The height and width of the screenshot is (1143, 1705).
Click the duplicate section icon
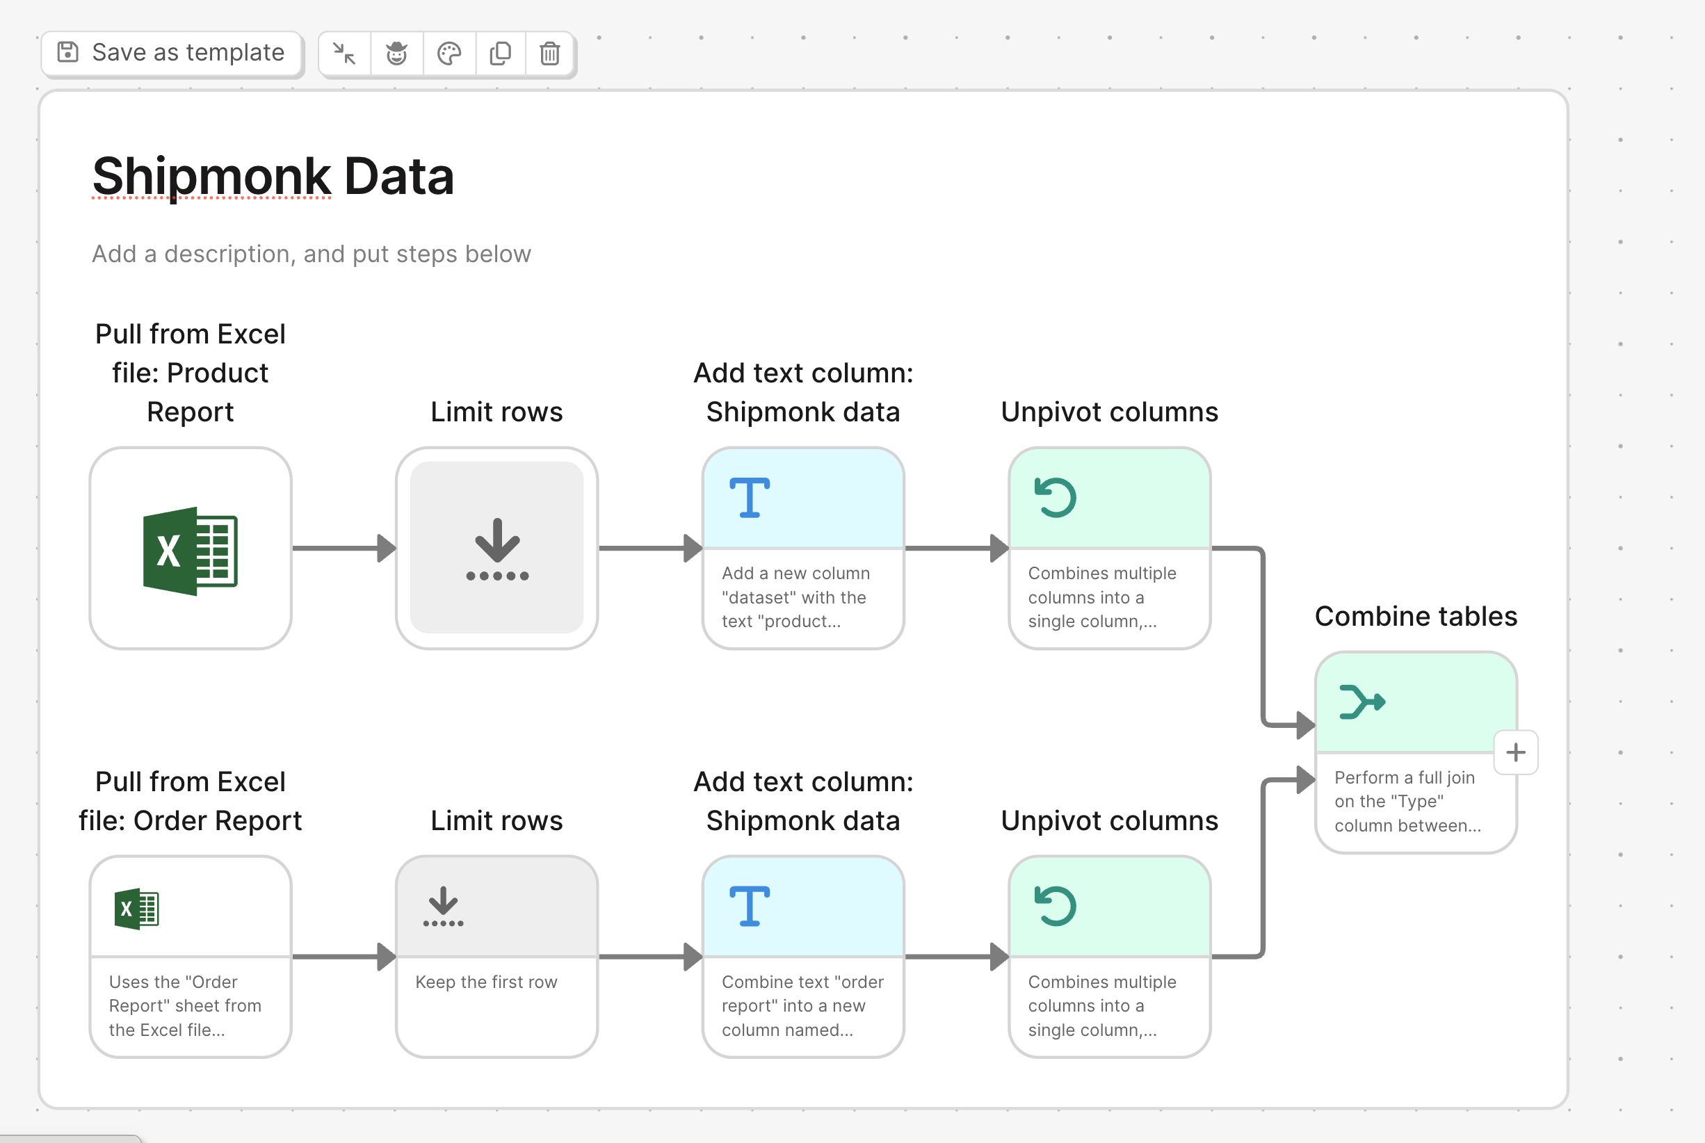501,54
